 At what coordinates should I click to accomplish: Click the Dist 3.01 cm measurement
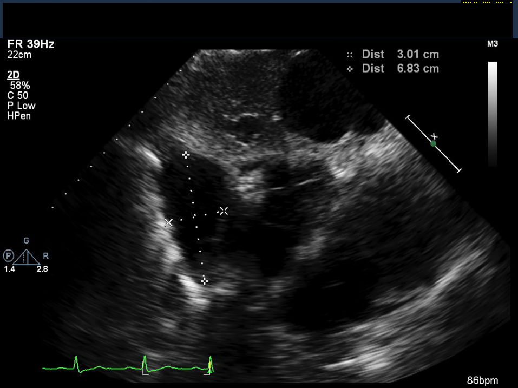click(401, 55)
